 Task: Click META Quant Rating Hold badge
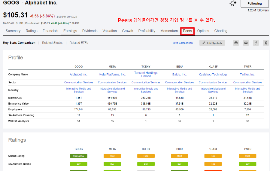(x=112, y=156)
